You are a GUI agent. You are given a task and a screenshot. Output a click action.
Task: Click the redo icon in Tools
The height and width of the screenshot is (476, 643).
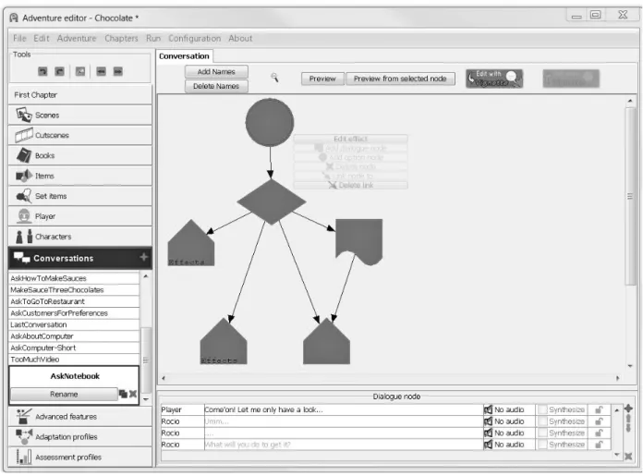coord(60,71)
